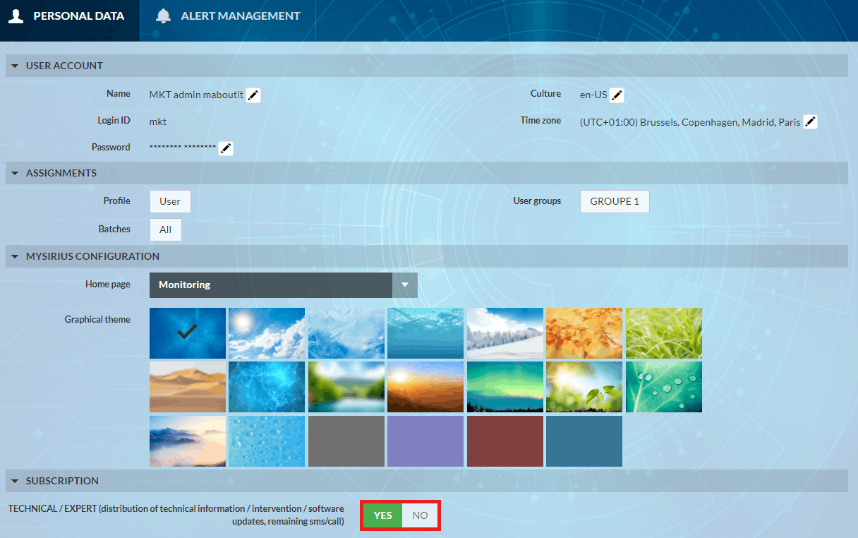Pick the blue abstract network theme
Image resolution: width=858 pixels, height=538 pixels.
[x=267, y=387]
